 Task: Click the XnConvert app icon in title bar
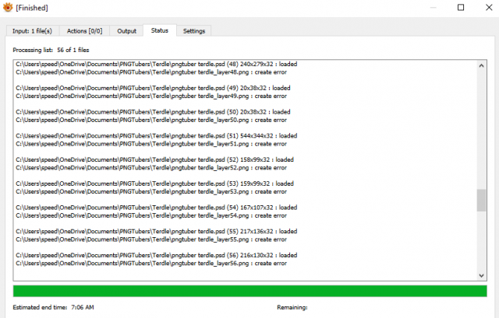[x=8, y=7]
